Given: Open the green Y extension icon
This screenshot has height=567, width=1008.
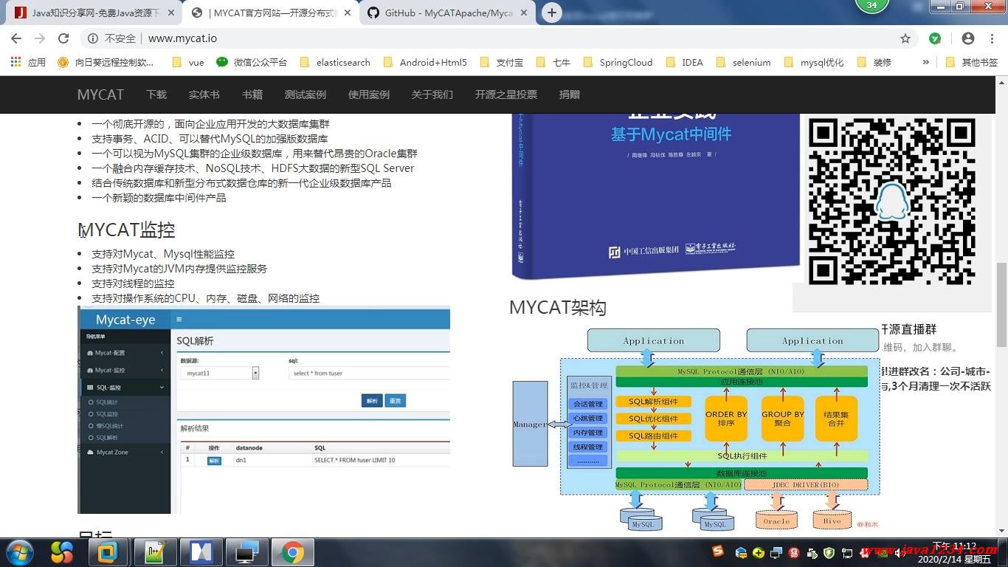Looking at the screenshot, I should [935, 38].
